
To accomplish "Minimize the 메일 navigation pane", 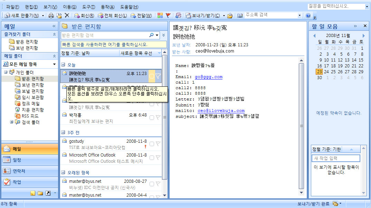I will coord(54,26).
